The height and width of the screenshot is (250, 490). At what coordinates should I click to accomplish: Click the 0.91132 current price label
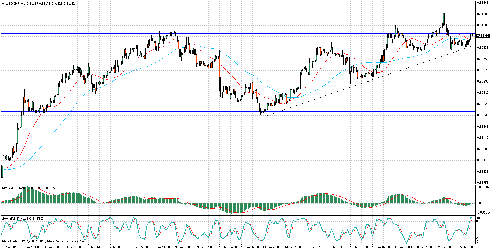[x=483, y=35]
